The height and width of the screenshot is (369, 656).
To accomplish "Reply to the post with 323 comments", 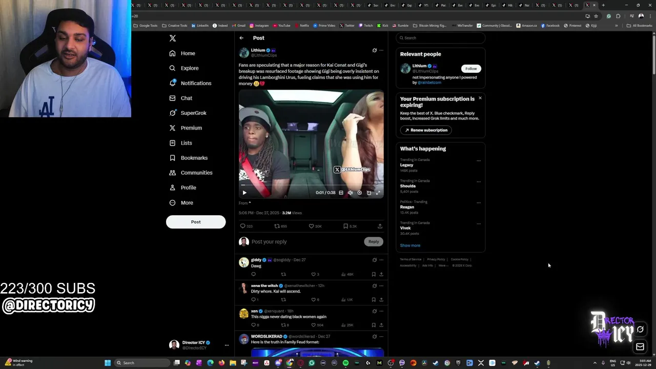I will click(x=246, y=226).
